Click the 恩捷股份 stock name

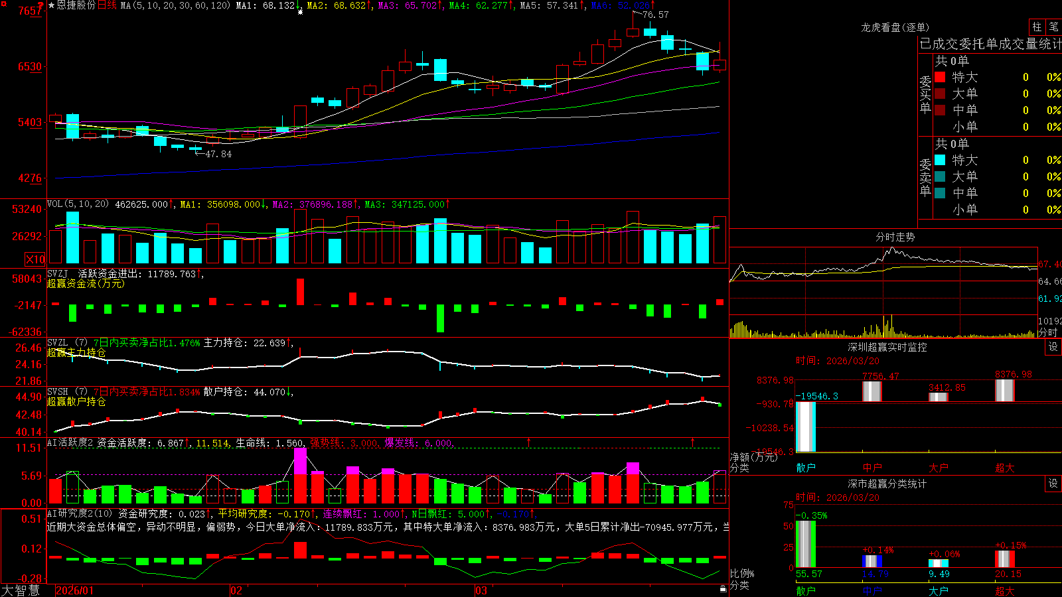point(76,5)
